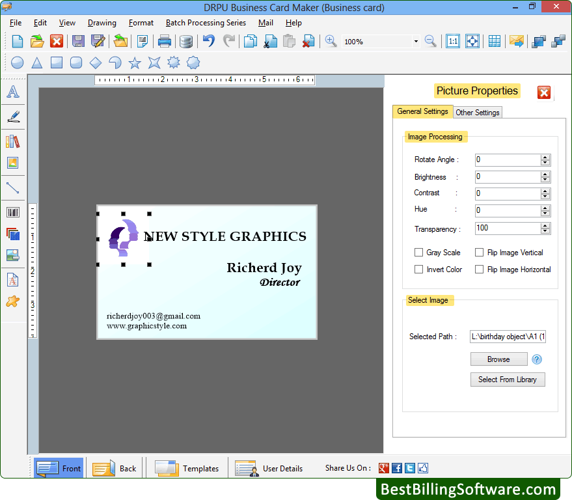Decrease Hue value with down arrow

click(x=545, y=213)
